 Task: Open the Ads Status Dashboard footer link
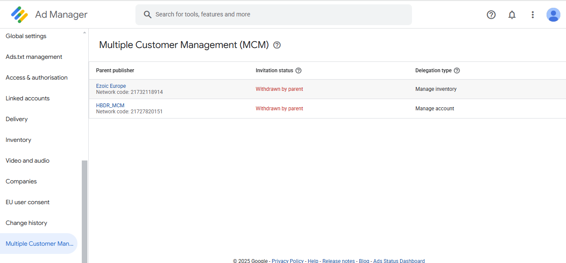pos(399,261)
